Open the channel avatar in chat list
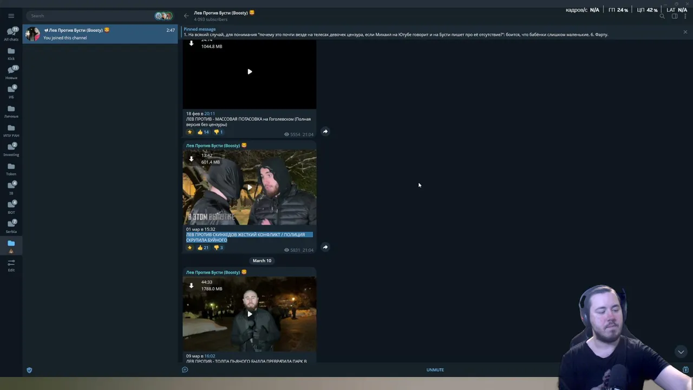This screenshot has height=390, width=693. coord(33,34)
